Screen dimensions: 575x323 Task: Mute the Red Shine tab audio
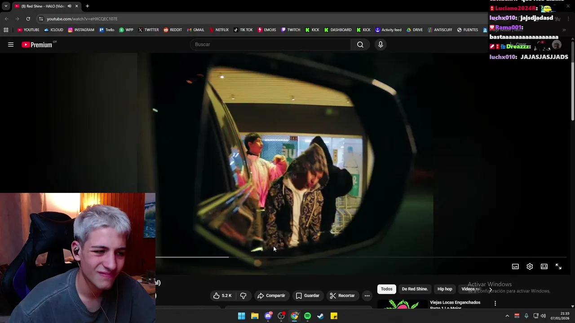pos(69,6)
